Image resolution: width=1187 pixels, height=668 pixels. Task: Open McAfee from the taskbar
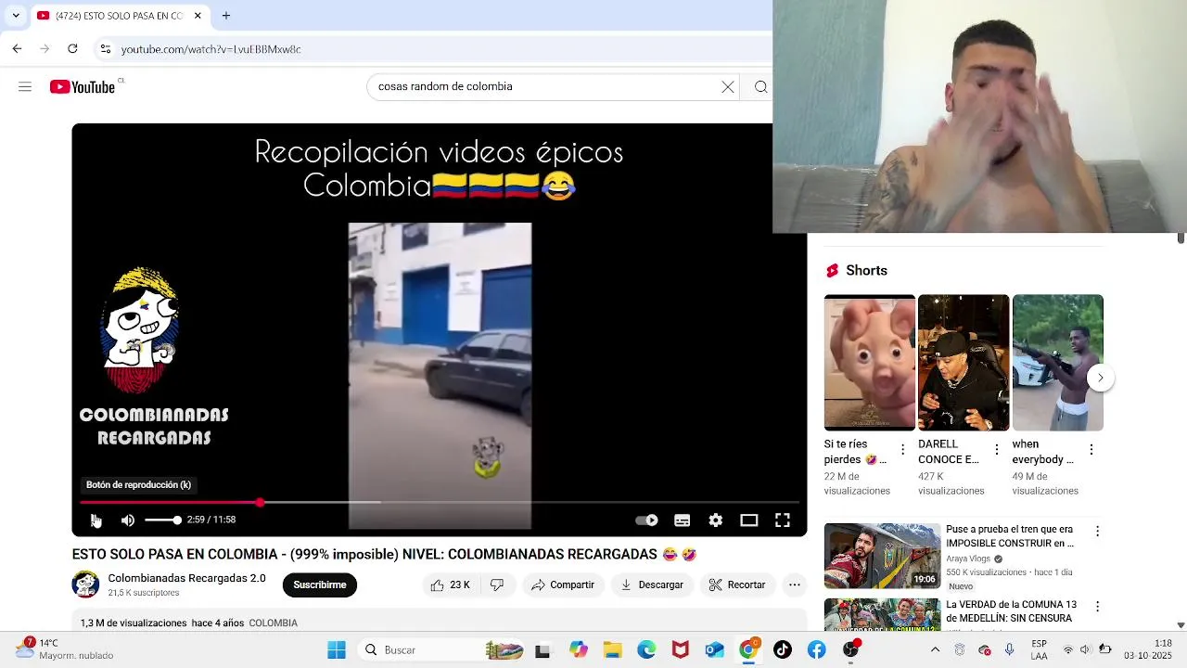(x=681, y=650)
